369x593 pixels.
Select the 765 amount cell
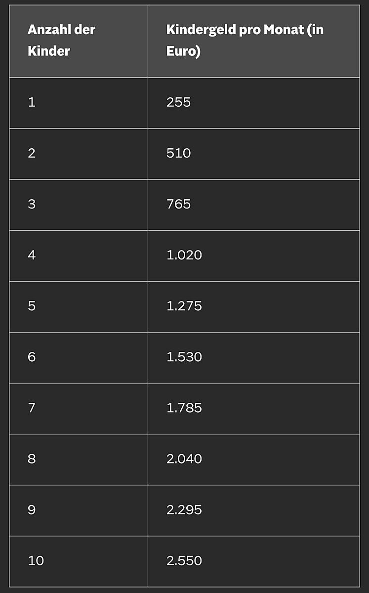point(179,204)
